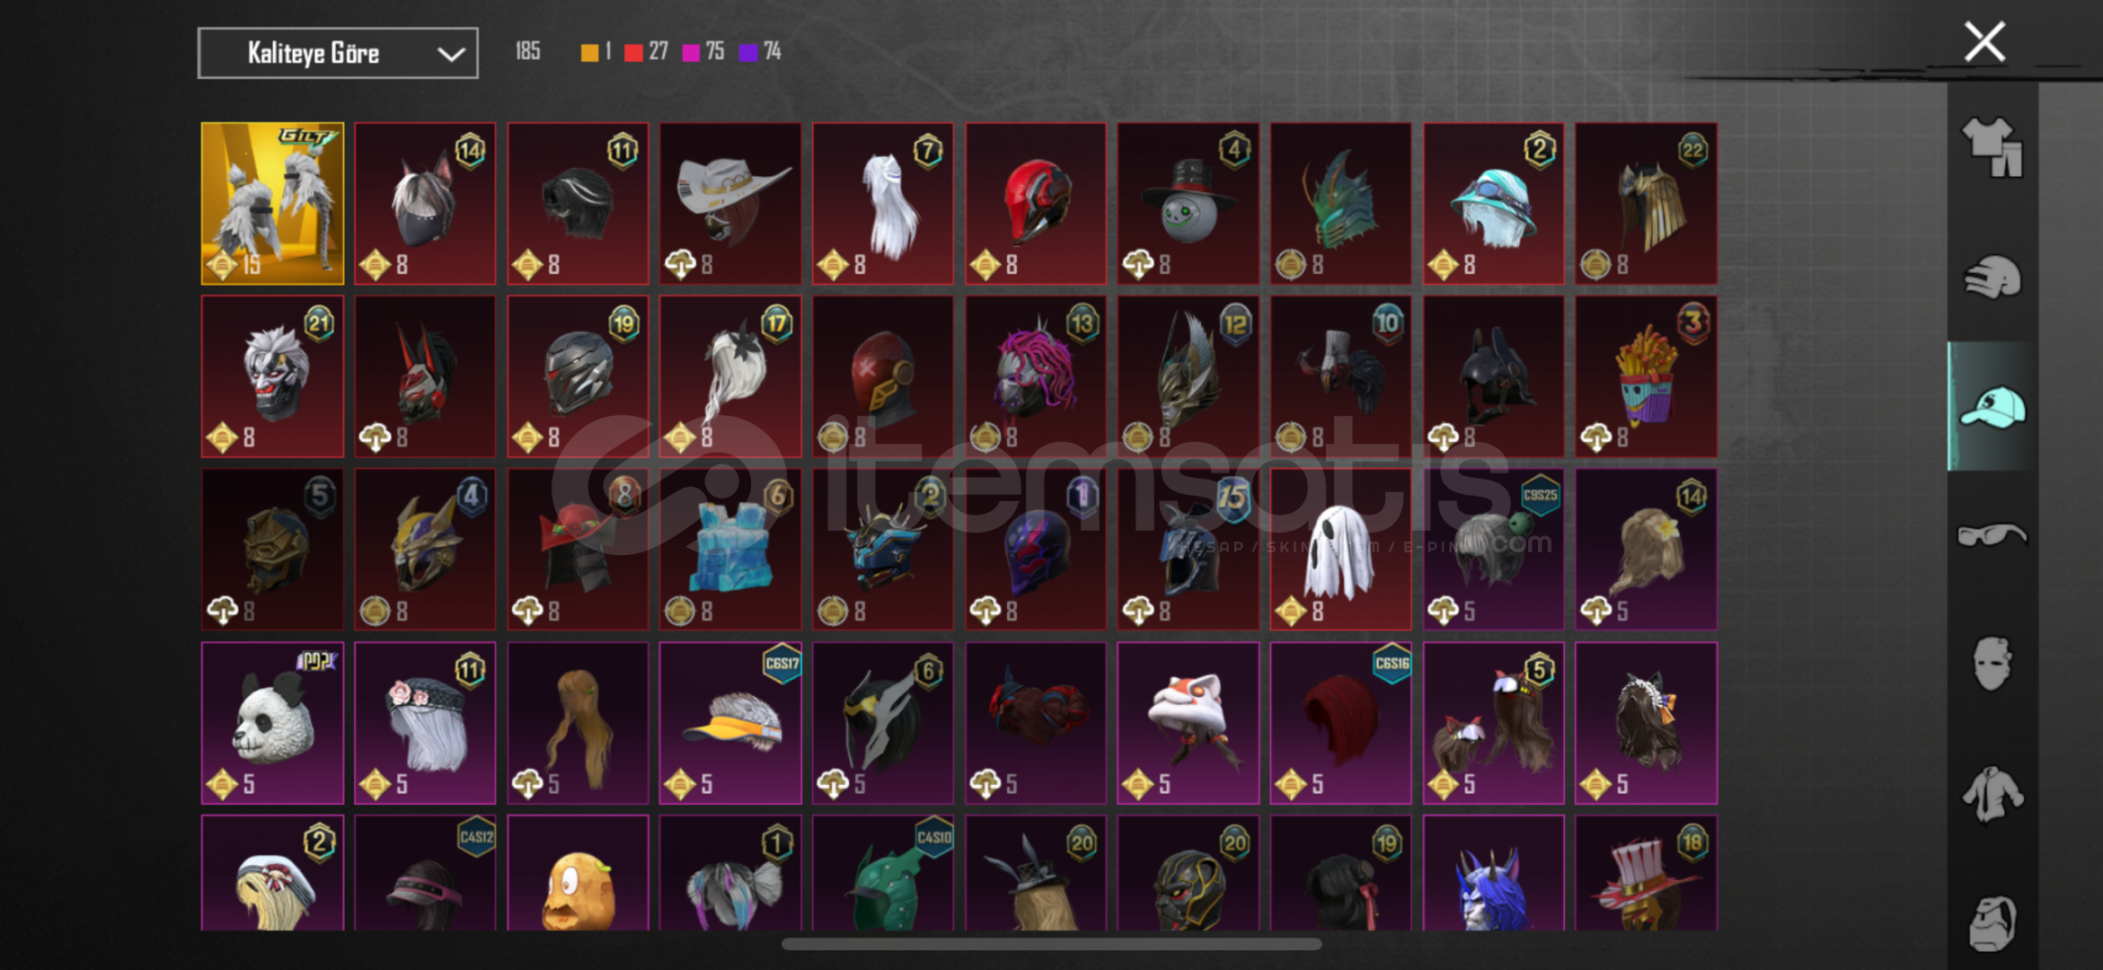Filter by purple quality count 74
Image resolution: width=2103 pixels, height=970 pixels.
(760, 52)
